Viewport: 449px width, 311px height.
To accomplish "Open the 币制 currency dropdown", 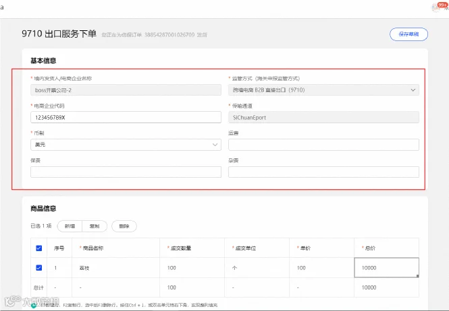I will 126,145.
